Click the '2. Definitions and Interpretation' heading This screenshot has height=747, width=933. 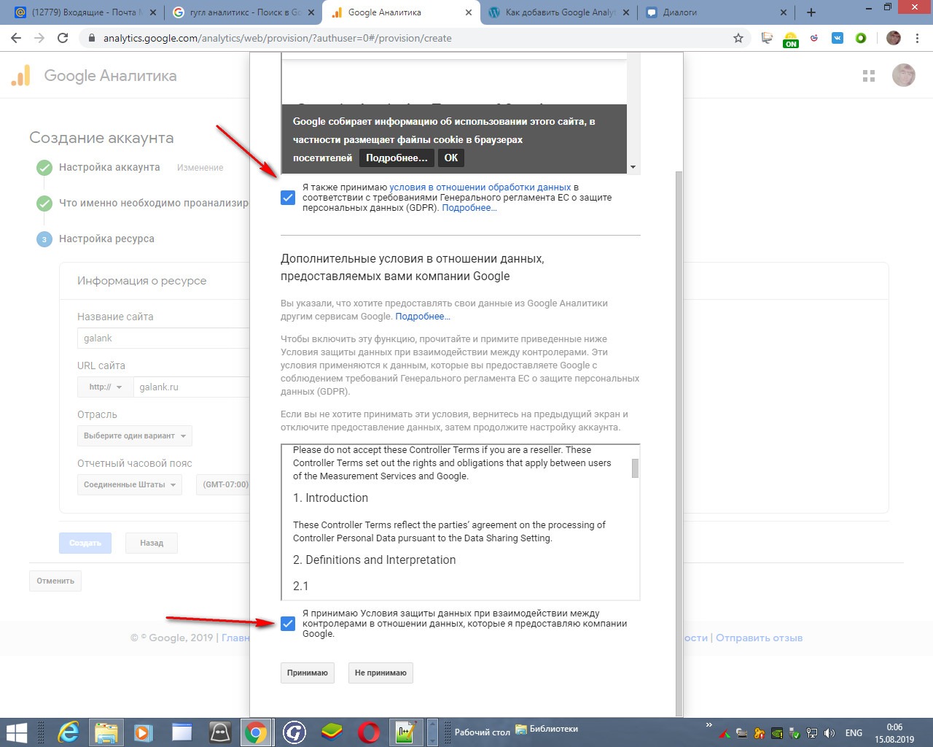point(374,560)
